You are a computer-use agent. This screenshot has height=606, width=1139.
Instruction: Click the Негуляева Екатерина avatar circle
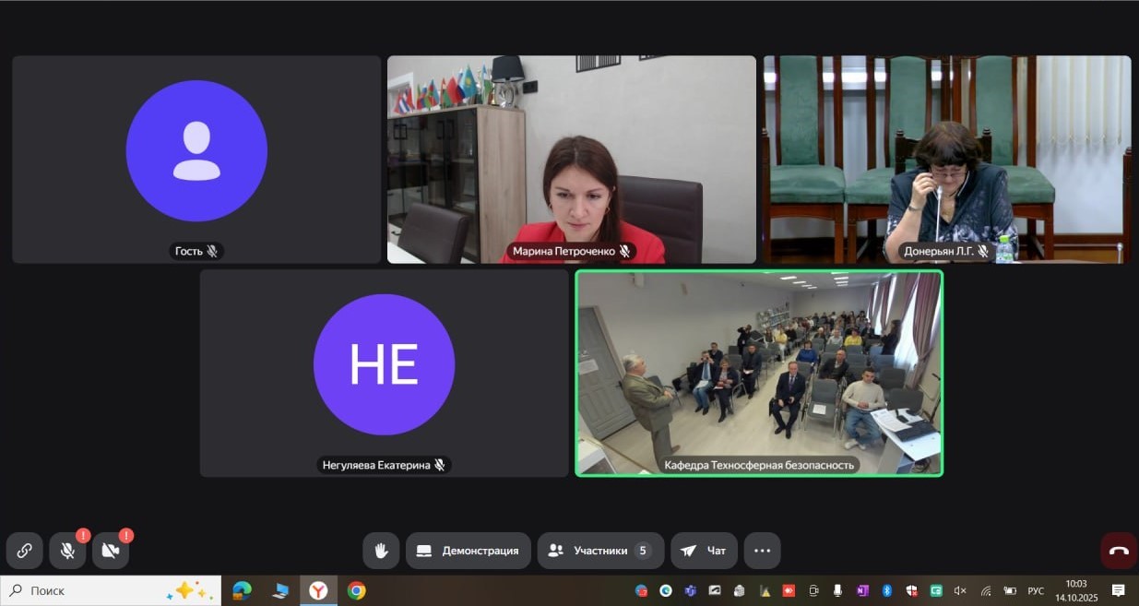pos(384,364)
